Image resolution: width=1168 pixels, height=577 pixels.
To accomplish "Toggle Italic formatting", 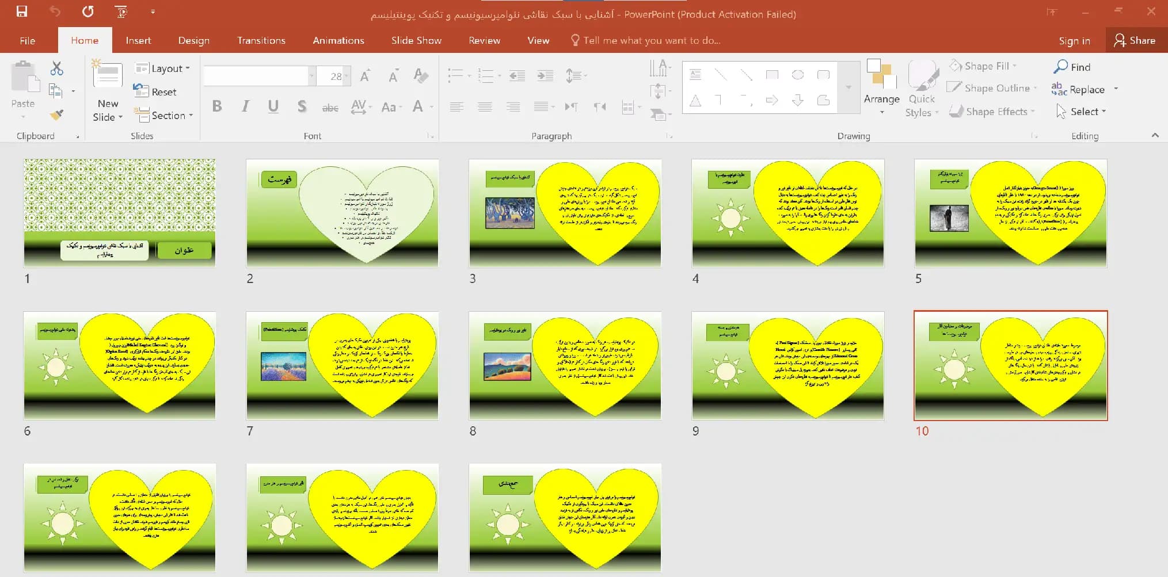I will click(245, 106).
